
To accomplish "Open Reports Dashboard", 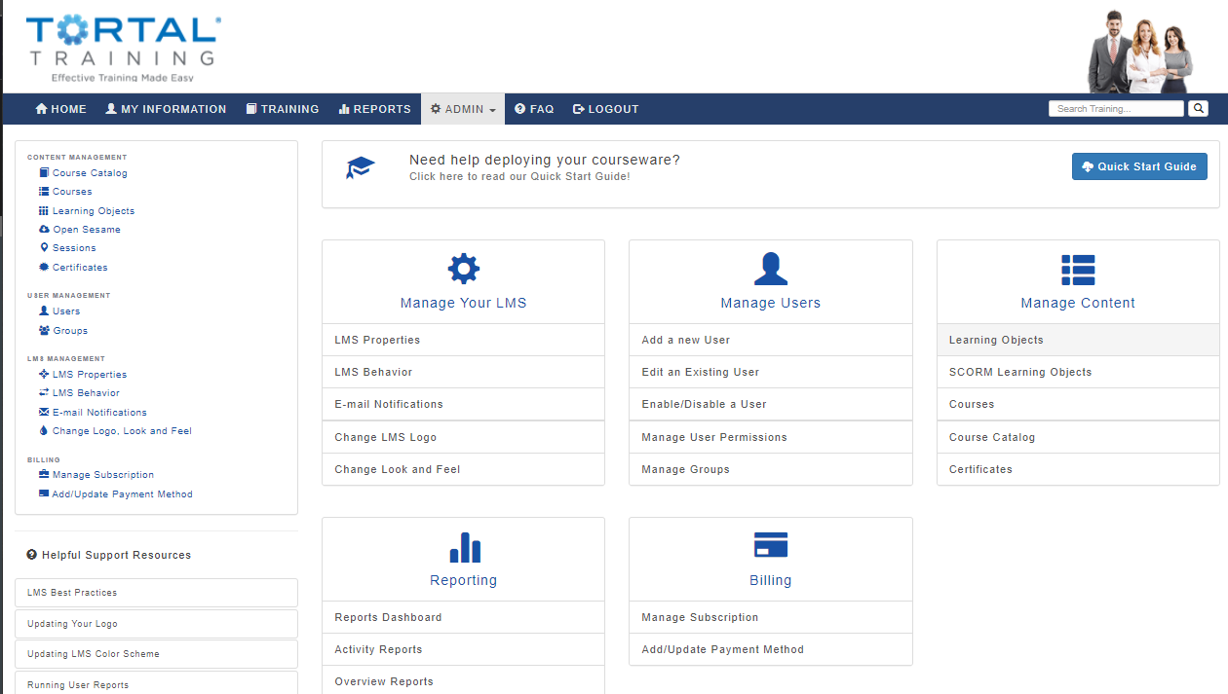I will (463, 617).
